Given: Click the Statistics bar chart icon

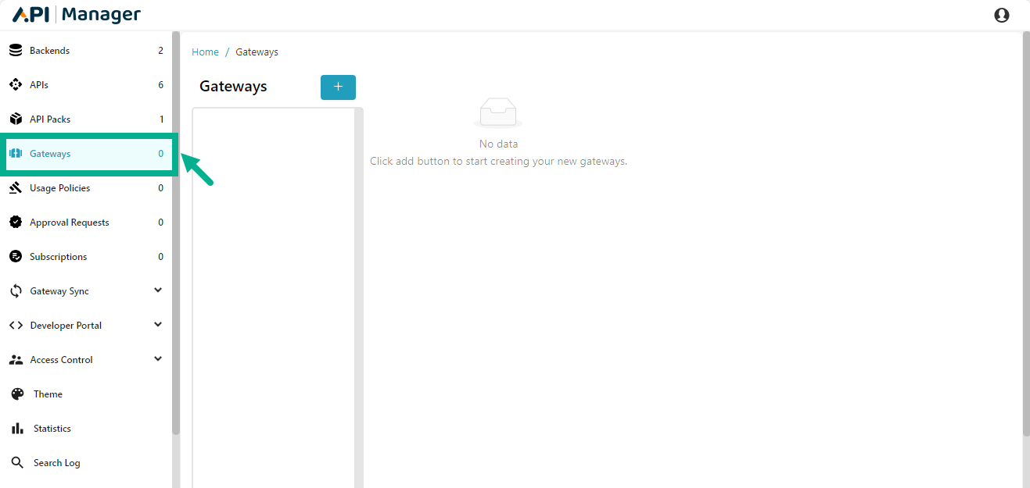Looking at the screenshot, I should (17, 429).
